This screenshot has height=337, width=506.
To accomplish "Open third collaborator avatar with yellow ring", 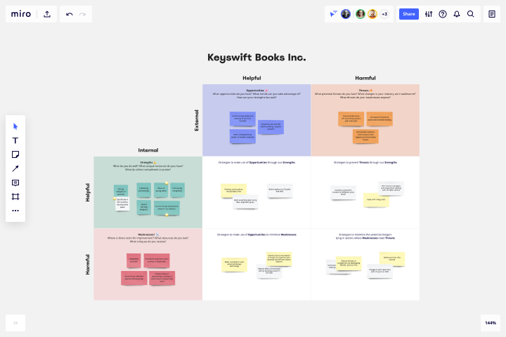I will (x=372, y=14).
